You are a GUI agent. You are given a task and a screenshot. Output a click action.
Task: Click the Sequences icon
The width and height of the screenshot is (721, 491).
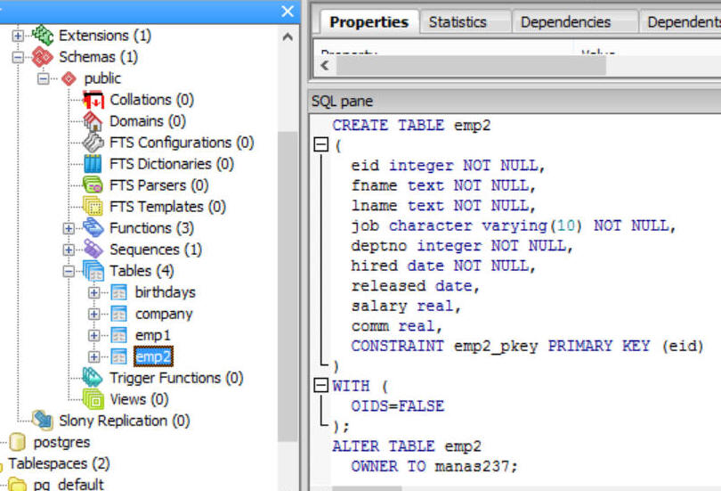(93, 250)
